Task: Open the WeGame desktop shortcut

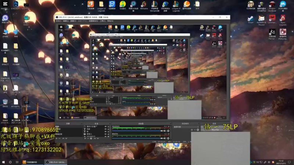Action: click(x=144, y=5)
